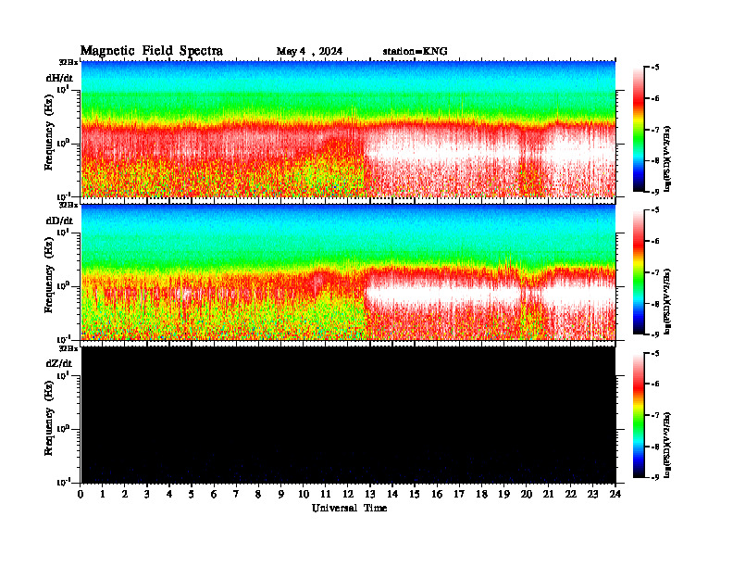Click the 32Hz label above dZ/dt panel
This screenshot has height=567, width=733.
pyautogui.click(x=68, y=348)
